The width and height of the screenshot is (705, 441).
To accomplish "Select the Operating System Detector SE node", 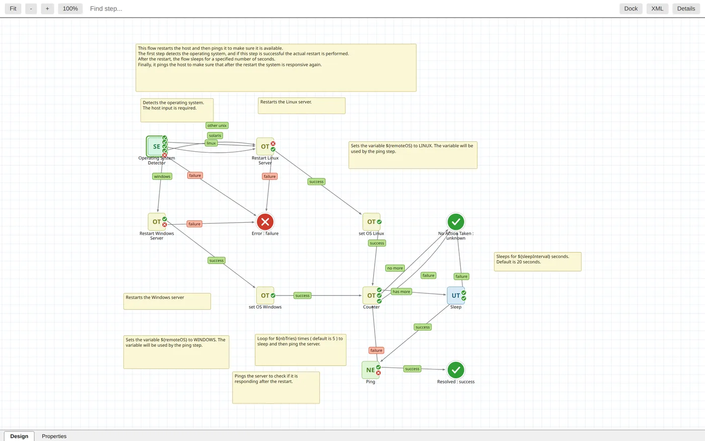I will coord(157,146).
